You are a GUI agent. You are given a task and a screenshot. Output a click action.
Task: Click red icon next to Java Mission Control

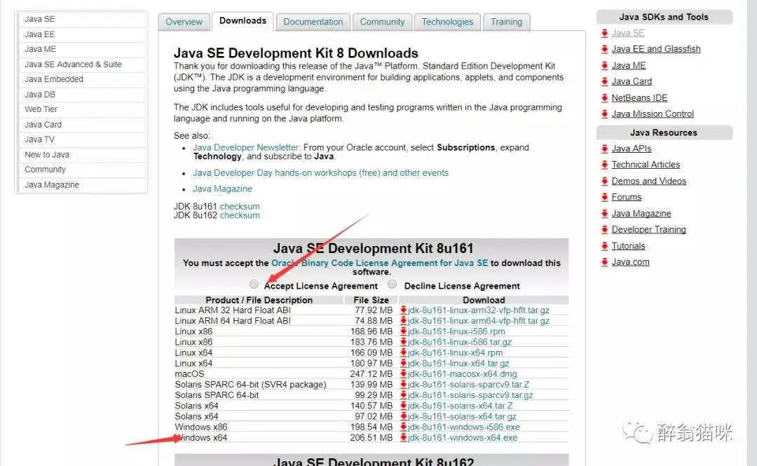tap(604, 114)
